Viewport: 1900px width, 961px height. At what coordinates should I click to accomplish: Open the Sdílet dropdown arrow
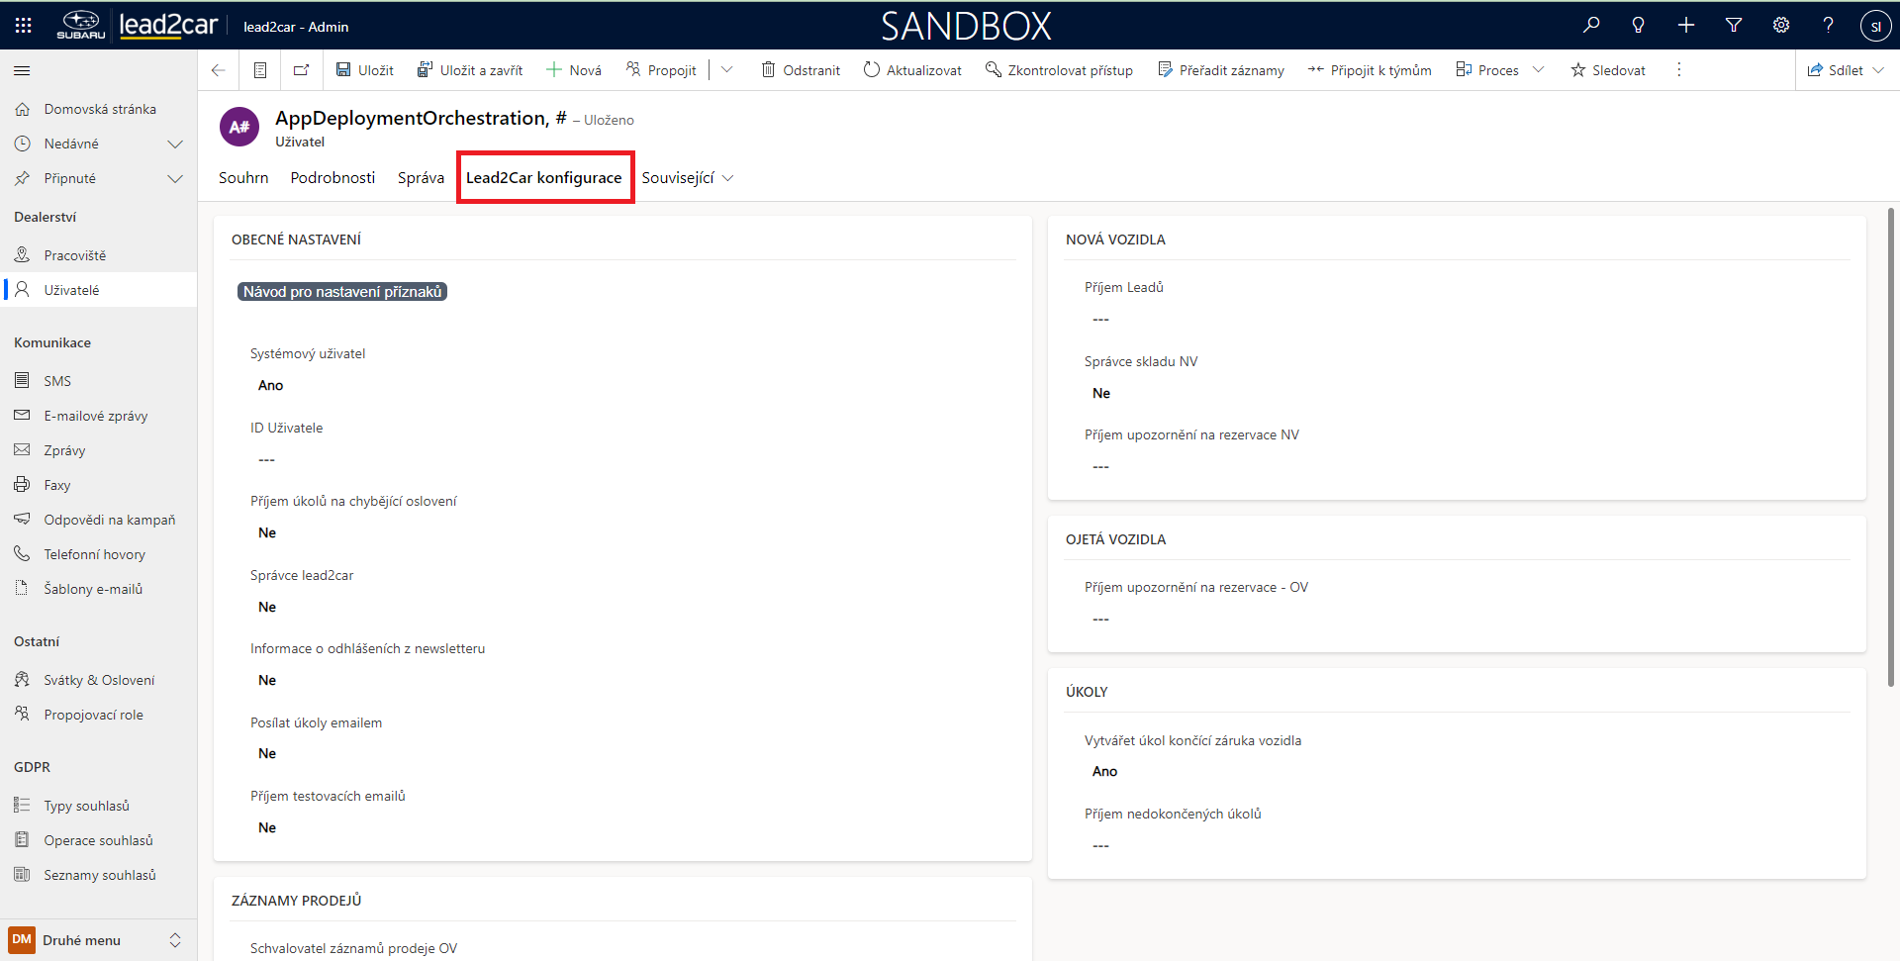(1879, 70)
